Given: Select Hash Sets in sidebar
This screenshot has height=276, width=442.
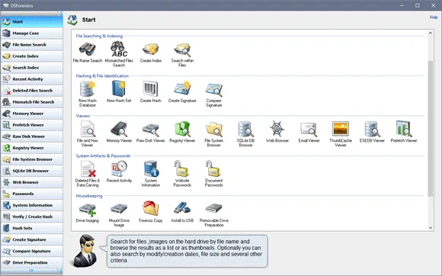Looking at the screenshot, I should point(31,228).
